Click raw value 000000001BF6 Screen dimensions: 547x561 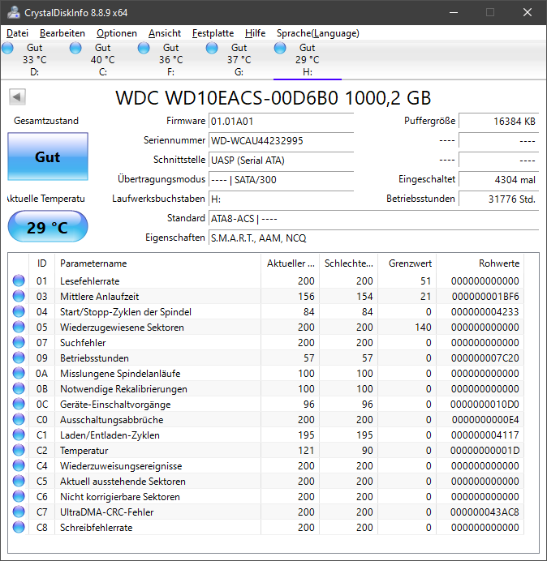[x=485, y=296]
